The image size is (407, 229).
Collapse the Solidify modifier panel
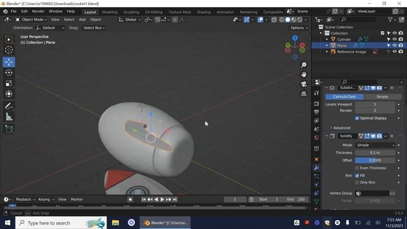click(327, 135)
